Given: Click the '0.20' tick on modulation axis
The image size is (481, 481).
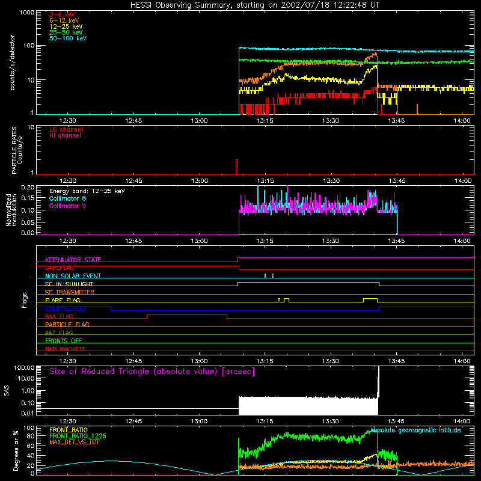Looking at the screenshot, I should pyautogui.click(x=28, y=187).
